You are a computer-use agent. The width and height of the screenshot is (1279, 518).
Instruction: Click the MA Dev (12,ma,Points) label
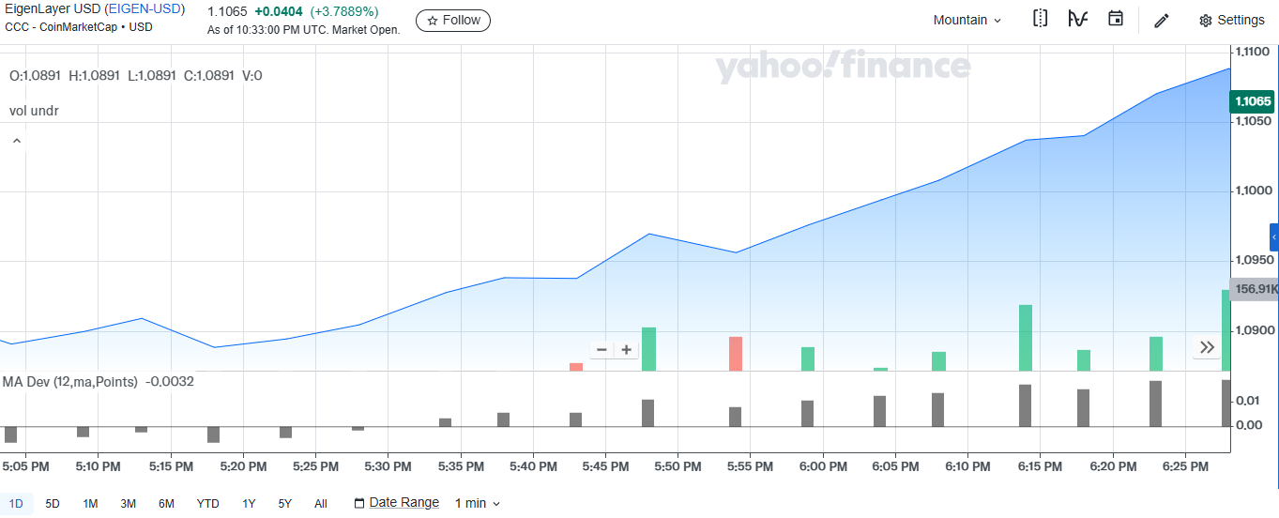[70, 381]
